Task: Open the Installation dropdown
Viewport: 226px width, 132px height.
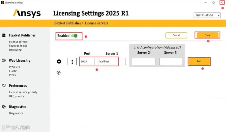Action: pyautogui.click(x=207, y=15)
